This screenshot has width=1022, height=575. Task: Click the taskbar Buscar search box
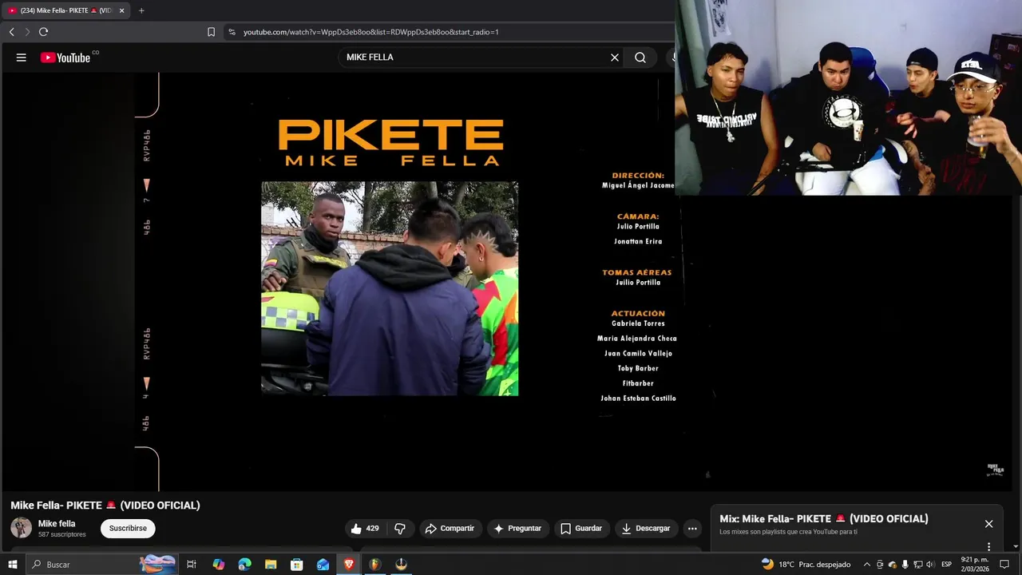(101, 565)
